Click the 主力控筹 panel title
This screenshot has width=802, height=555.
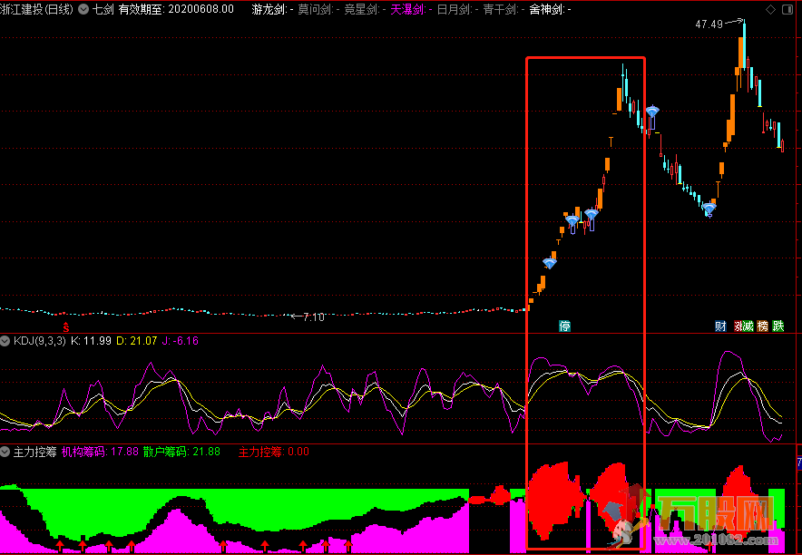point(34,452)
